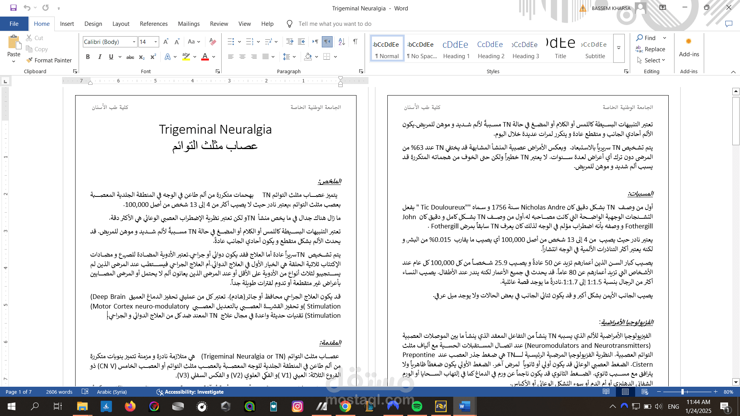Click the Find magnifier button
740x416 pixels.
646,38
